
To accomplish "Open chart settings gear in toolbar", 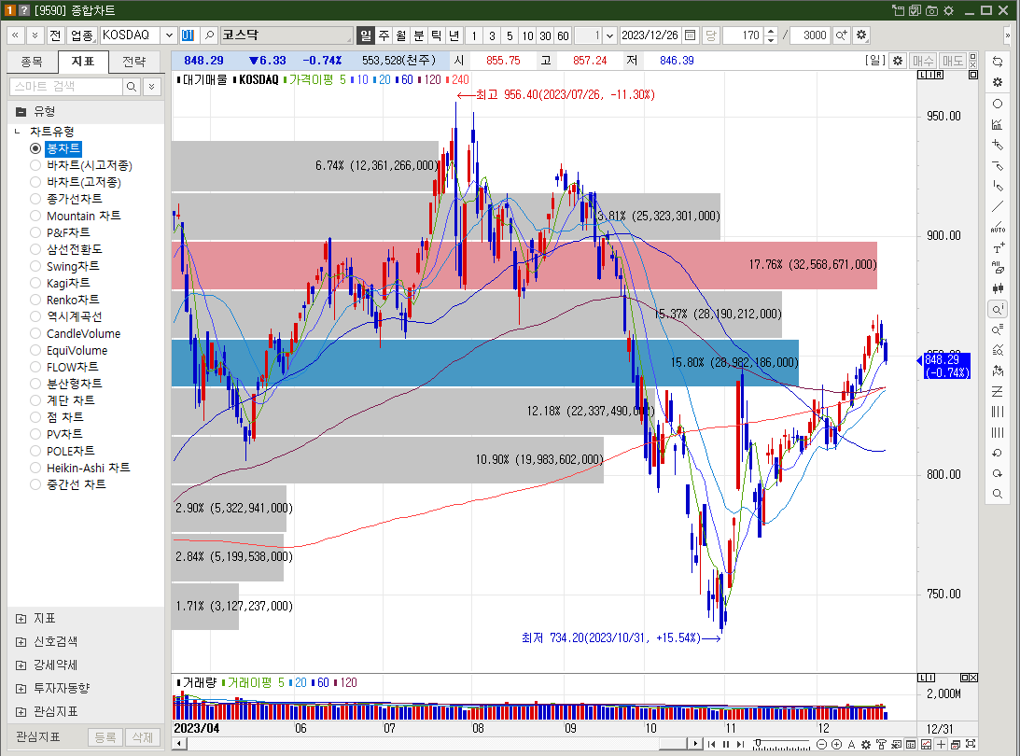I will coord(861,35).
